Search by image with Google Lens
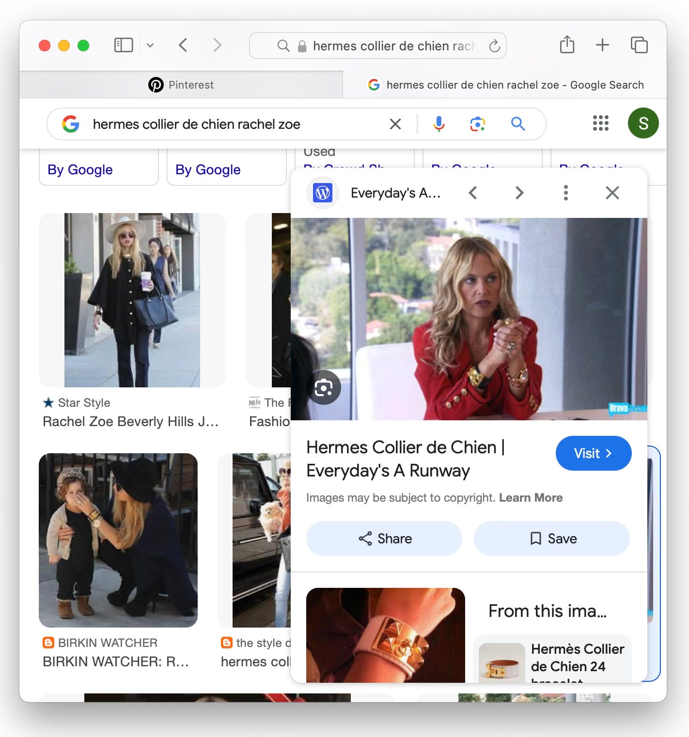Screen dimensions: 689x737 tap(477, 124)
